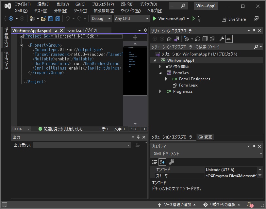
Task: Open the 拡張機能(X) menu
Action: coord(104,11)
